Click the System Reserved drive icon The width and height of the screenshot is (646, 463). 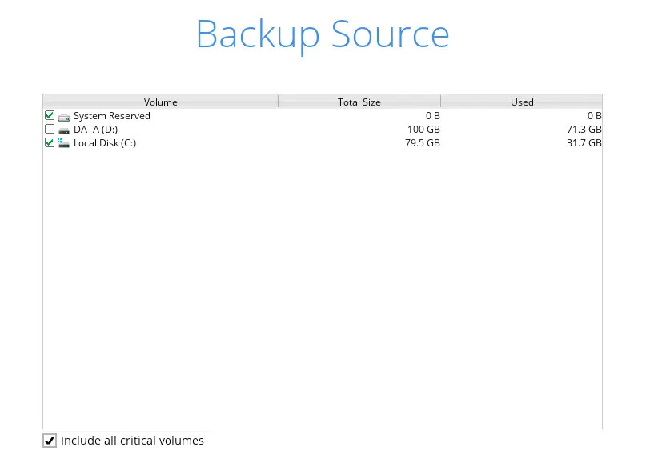click(x=64, y=116)
